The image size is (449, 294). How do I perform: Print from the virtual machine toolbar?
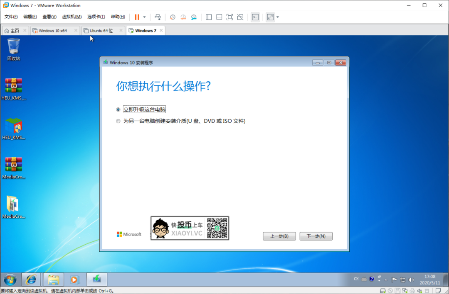(158, 17)
